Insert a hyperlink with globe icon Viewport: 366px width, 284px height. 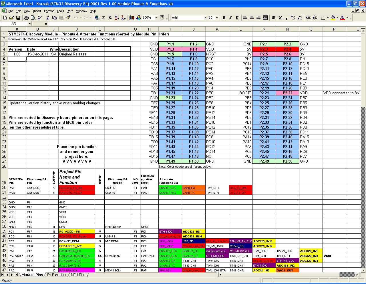coord(97,18)
